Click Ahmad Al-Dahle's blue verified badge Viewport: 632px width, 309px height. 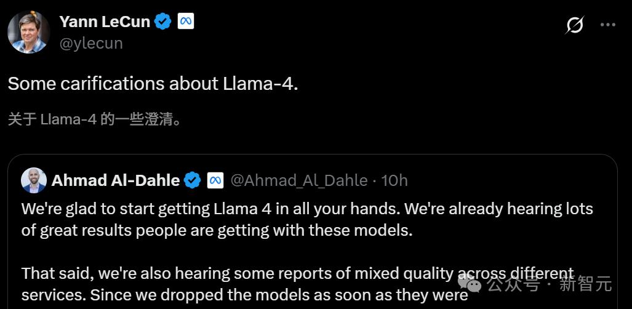point(193,180)
